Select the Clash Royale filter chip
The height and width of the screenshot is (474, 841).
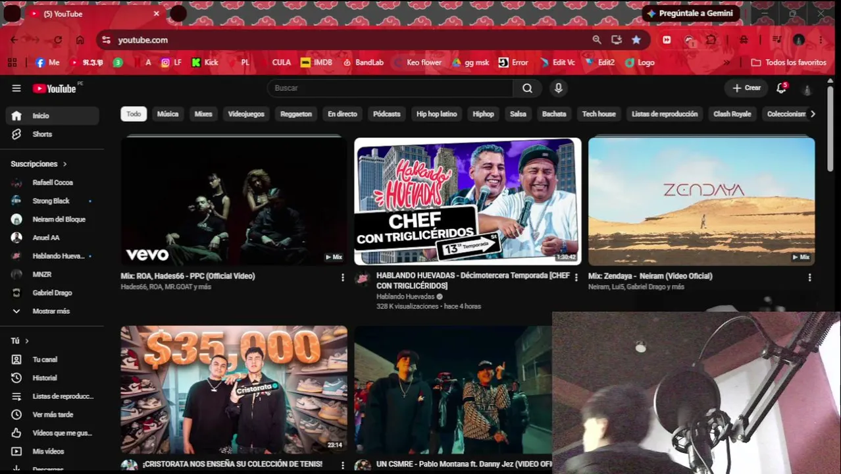(x=732, y=114)
